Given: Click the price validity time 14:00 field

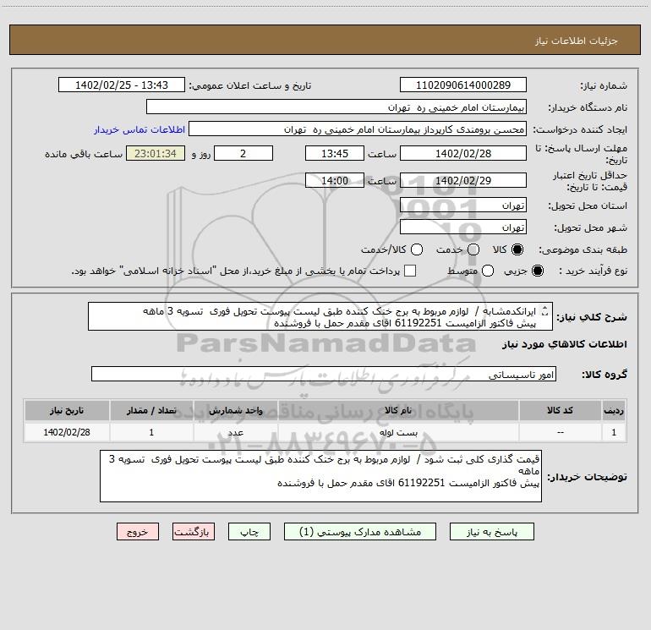Looking at the screenshot, I should coord(335,180).
